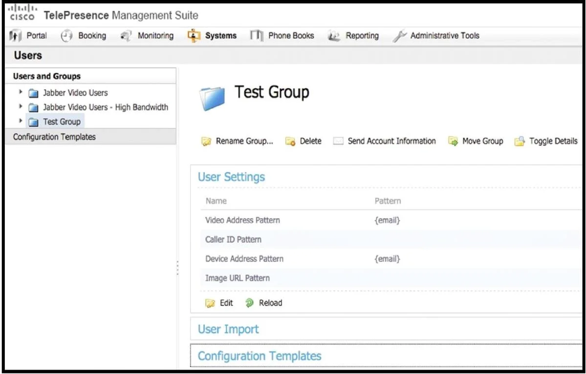Click the Device Address Pattern row label
The width and height of the screenshot is (586, 374).
click(x=244, y=259)
